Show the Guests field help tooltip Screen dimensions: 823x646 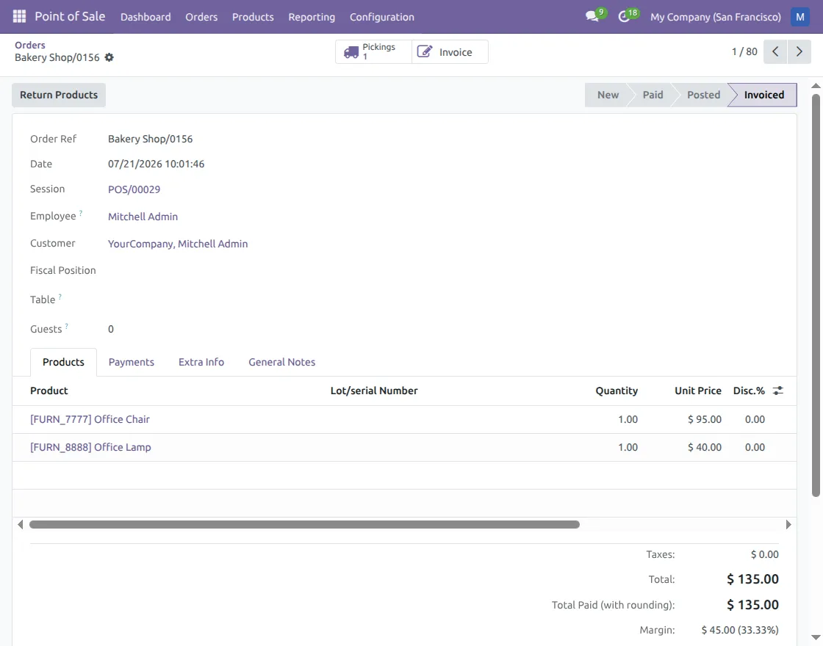pos(67,326)
